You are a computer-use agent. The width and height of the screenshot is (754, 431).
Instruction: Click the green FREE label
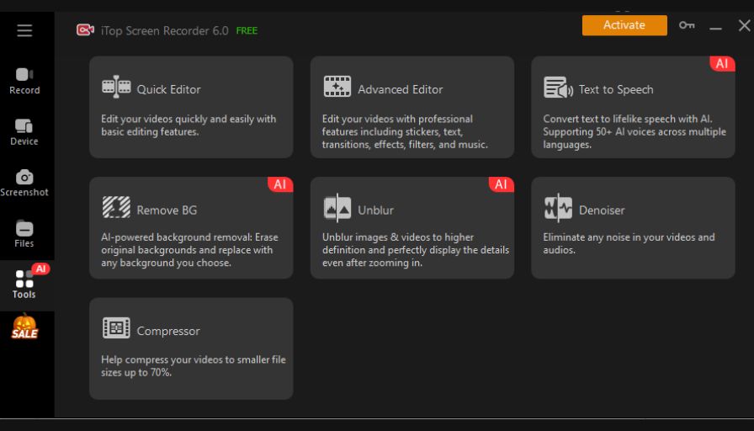pyautogui.click(x=247, y=31)
